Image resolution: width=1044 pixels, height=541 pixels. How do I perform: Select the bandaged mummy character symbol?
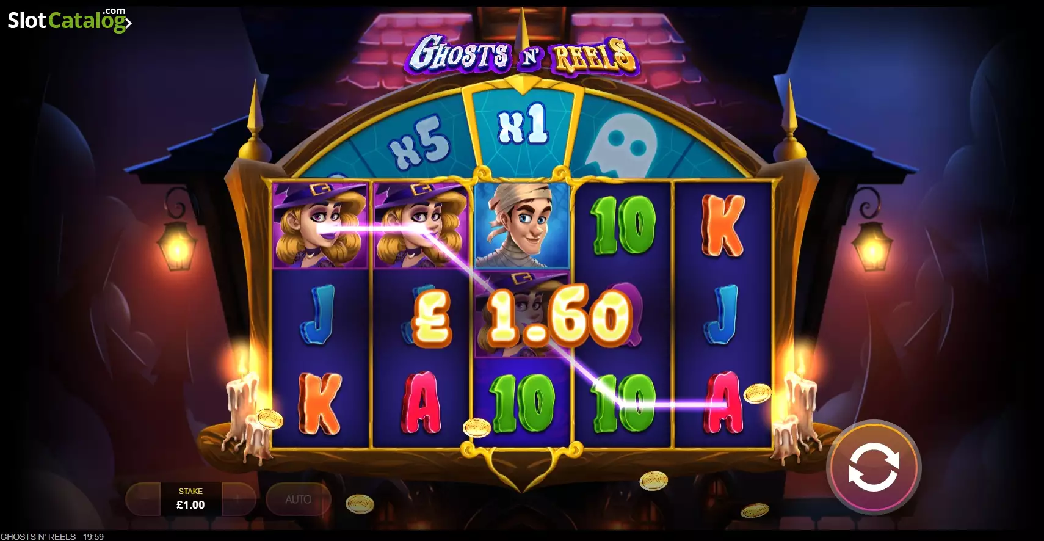tap(521, 225)
